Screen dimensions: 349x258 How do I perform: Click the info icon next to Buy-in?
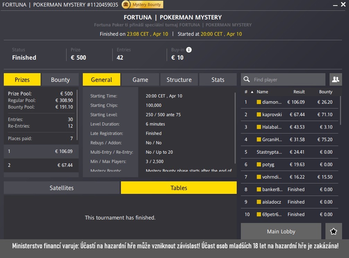click(189, 49)
